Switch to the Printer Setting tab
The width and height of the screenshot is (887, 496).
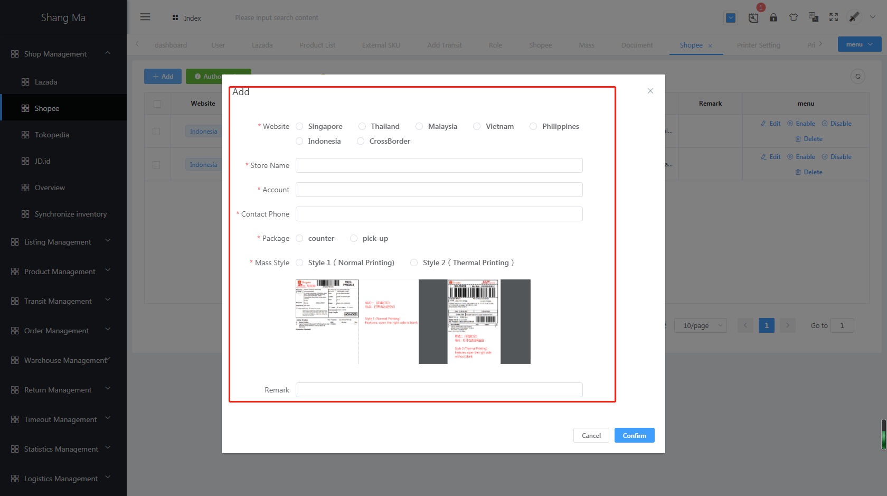point(758,45)
